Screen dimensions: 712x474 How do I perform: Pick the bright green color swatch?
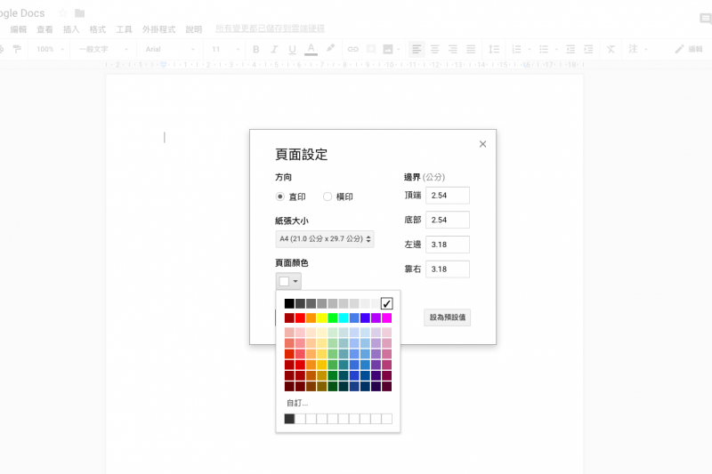pos(332,318)
